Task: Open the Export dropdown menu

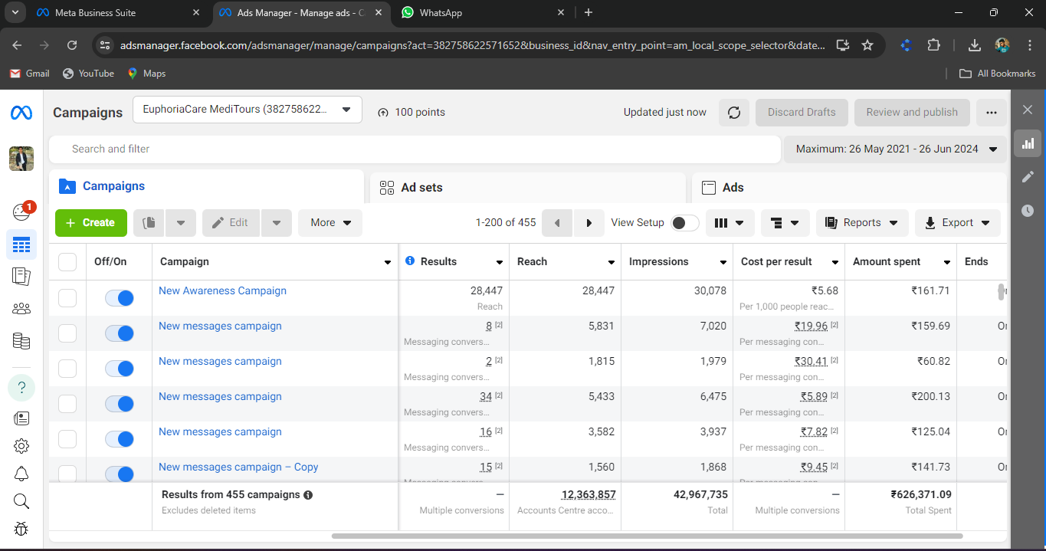Action: pos(957,223)
